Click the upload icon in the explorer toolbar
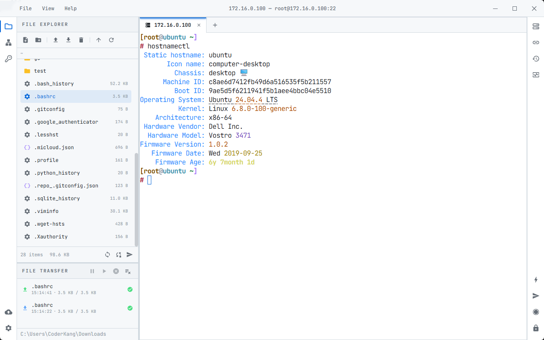The width and height of the screenshot is (544, 340). click(56, 40)
